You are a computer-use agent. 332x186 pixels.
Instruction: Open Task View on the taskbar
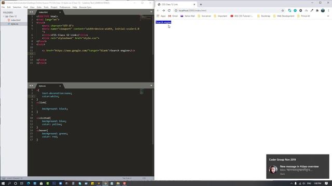coord(22,183)
